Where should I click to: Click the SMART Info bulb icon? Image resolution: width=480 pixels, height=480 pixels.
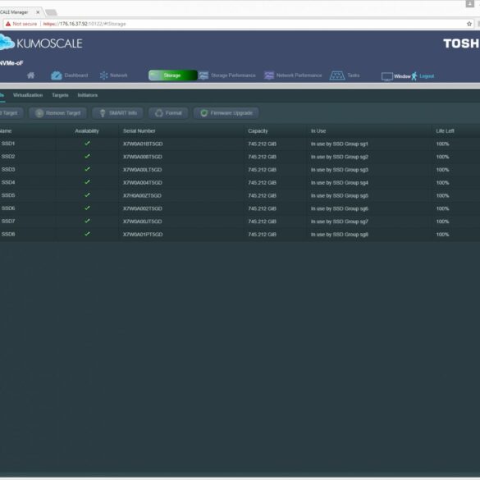click(103, 113)
